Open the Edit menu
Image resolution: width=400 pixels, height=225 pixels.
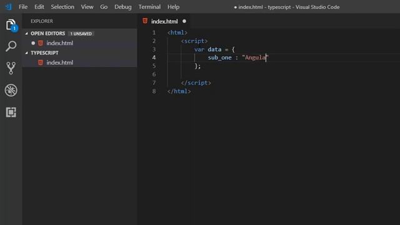39,7
